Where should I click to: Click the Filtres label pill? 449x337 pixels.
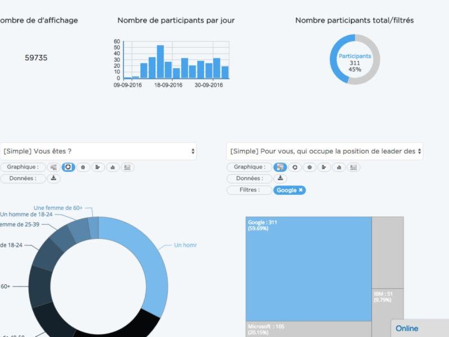point(249,190)
